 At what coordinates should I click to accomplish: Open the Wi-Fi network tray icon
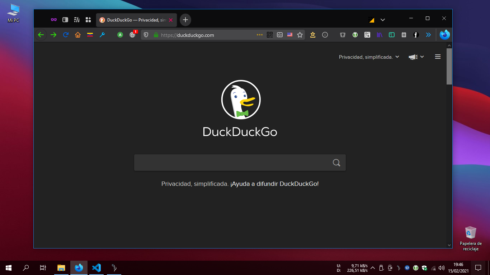click(x=433, y=268)
